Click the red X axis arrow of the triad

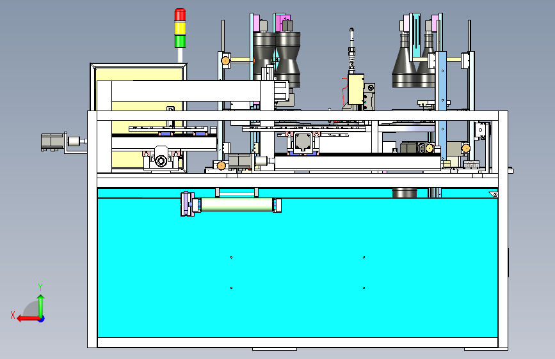click(28, 319)
